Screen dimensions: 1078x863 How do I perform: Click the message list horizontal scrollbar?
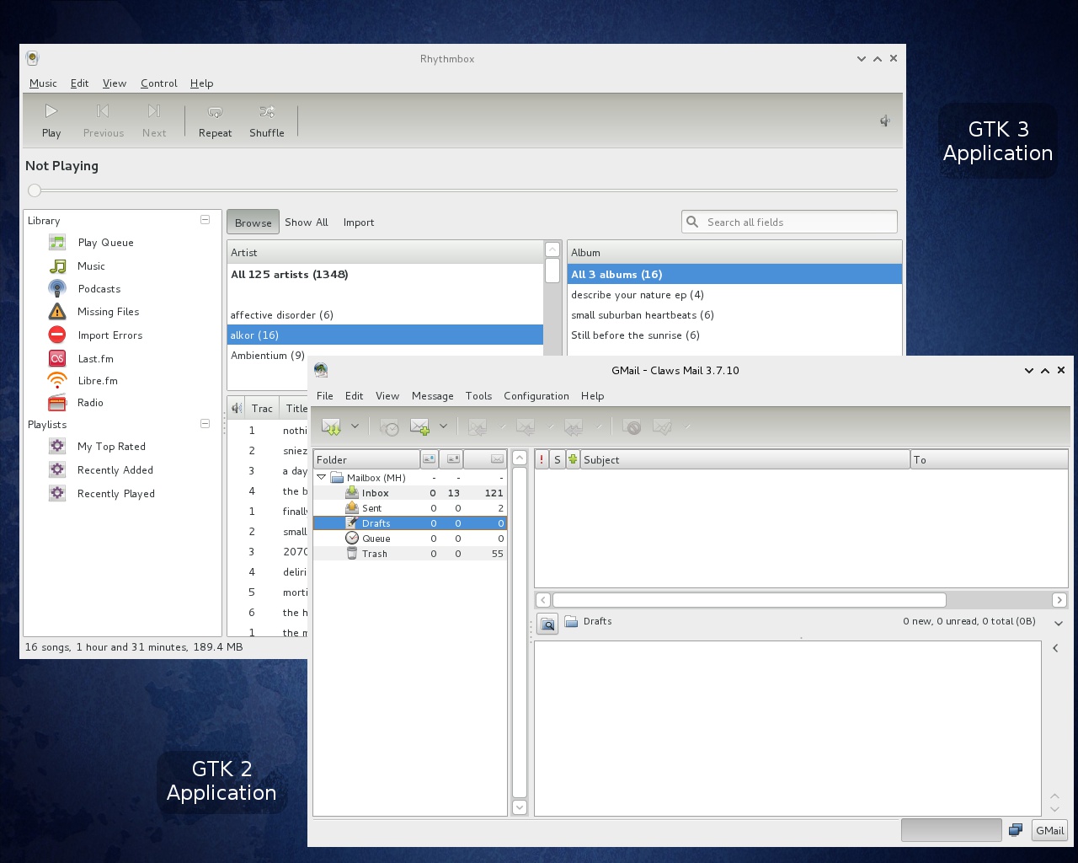tap(750, 600)
